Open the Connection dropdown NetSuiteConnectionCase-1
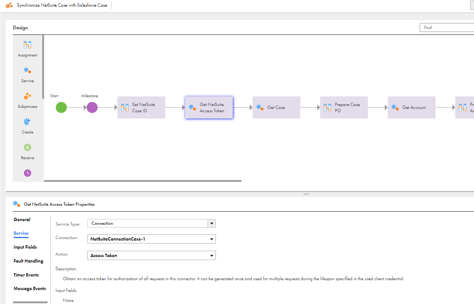This screenshot has width=474, height=304. (152, 239)
